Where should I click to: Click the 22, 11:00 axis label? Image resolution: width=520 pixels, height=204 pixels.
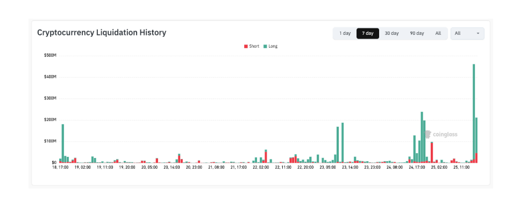click(x=283, y=168)
